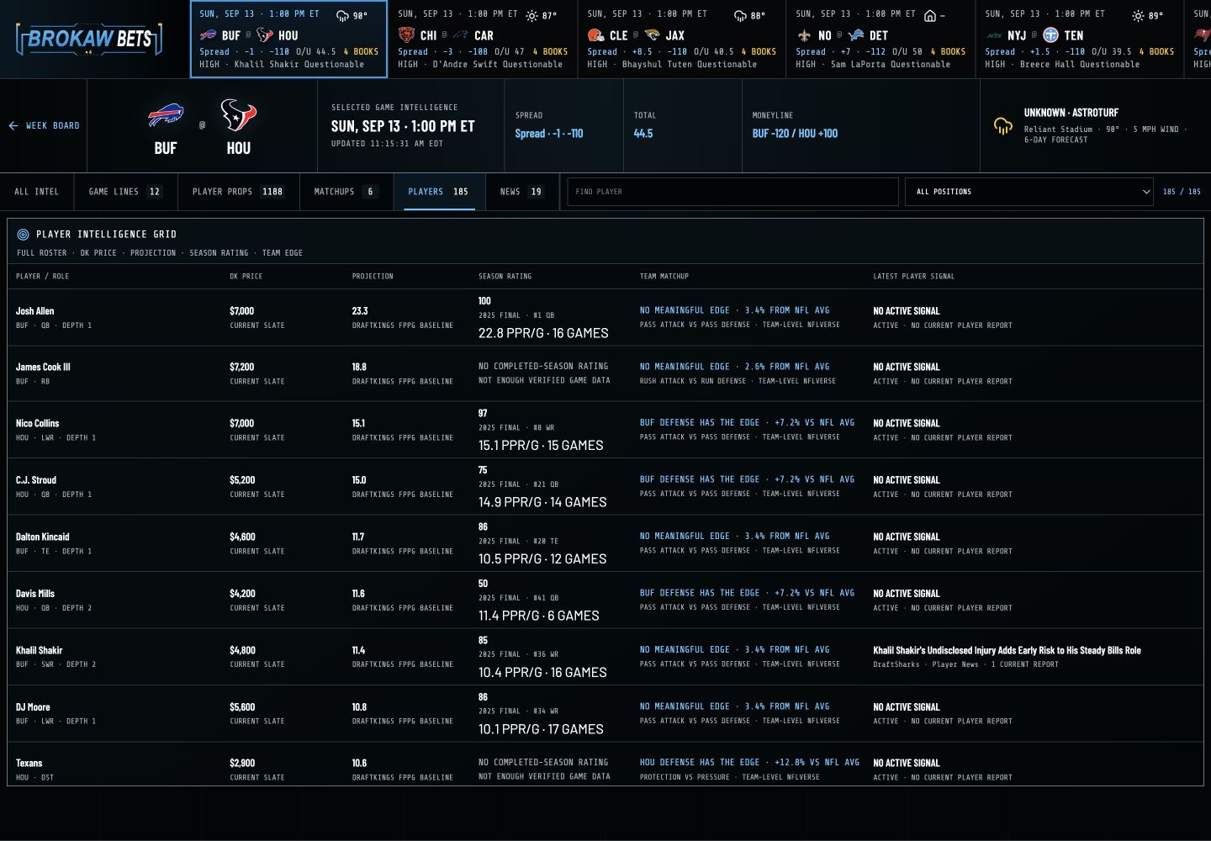Click the moneyline BUF -120 / HOU +100

(795, 133)
